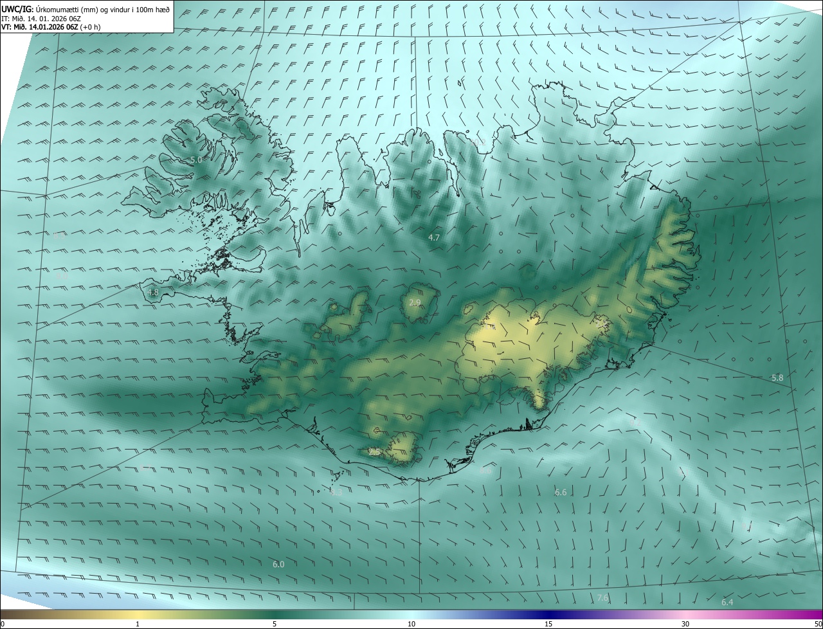
Task: Click the 5.0 value over the Westfjords
Action: tap(196, 160)
